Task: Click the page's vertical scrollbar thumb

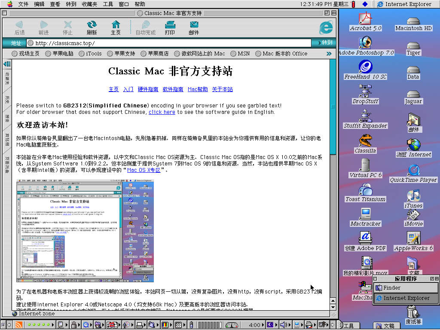Action: [333, 107]
